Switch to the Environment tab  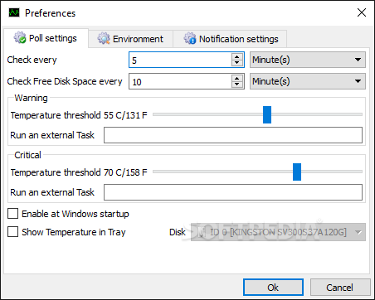pos(130,39)
